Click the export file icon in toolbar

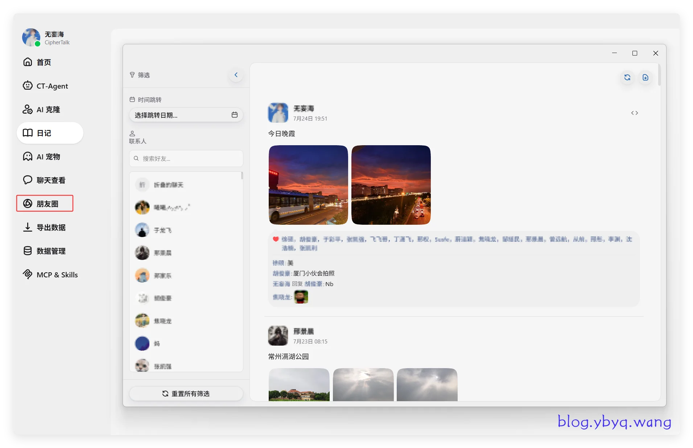coord(645,77)
